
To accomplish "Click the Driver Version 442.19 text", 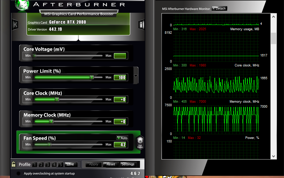I will 45,29.
